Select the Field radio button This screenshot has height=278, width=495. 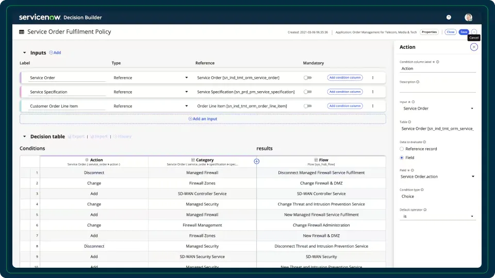click(x=402, y=158)
